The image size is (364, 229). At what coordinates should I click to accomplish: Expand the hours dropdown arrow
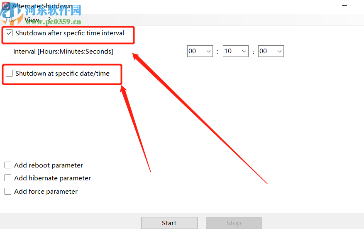tap(208, 51)
